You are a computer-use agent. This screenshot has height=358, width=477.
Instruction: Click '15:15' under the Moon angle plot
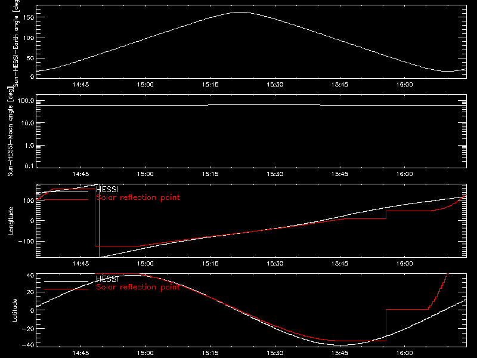(x=210, y=174)
